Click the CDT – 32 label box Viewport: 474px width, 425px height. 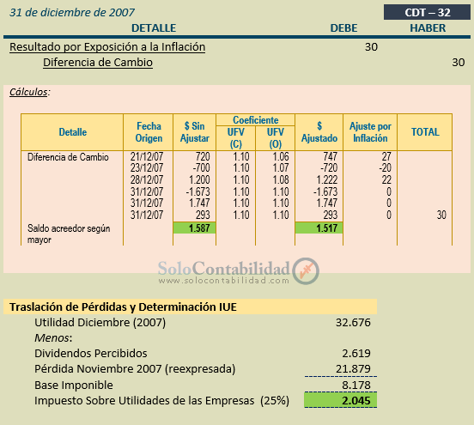(427, 12)
